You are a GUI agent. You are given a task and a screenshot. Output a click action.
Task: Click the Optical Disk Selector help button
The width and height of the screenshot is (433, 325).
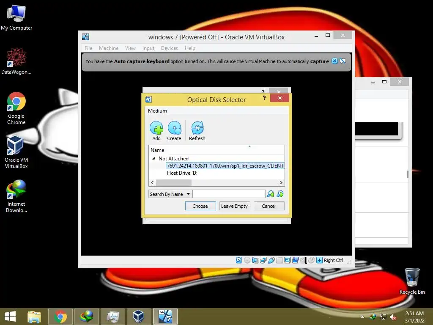264,98
